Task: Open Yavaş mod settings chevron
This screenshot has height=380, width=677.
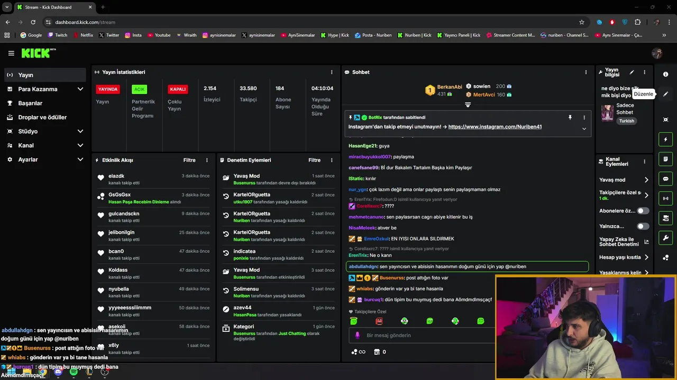Action: click(x=646, y=180)
